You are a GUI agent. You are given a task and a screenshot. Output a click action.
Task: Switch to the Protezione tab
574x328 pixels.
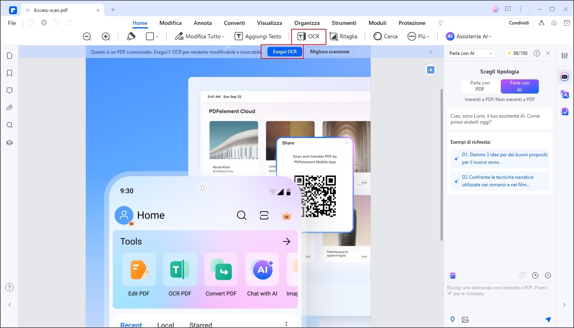[412, 23]
